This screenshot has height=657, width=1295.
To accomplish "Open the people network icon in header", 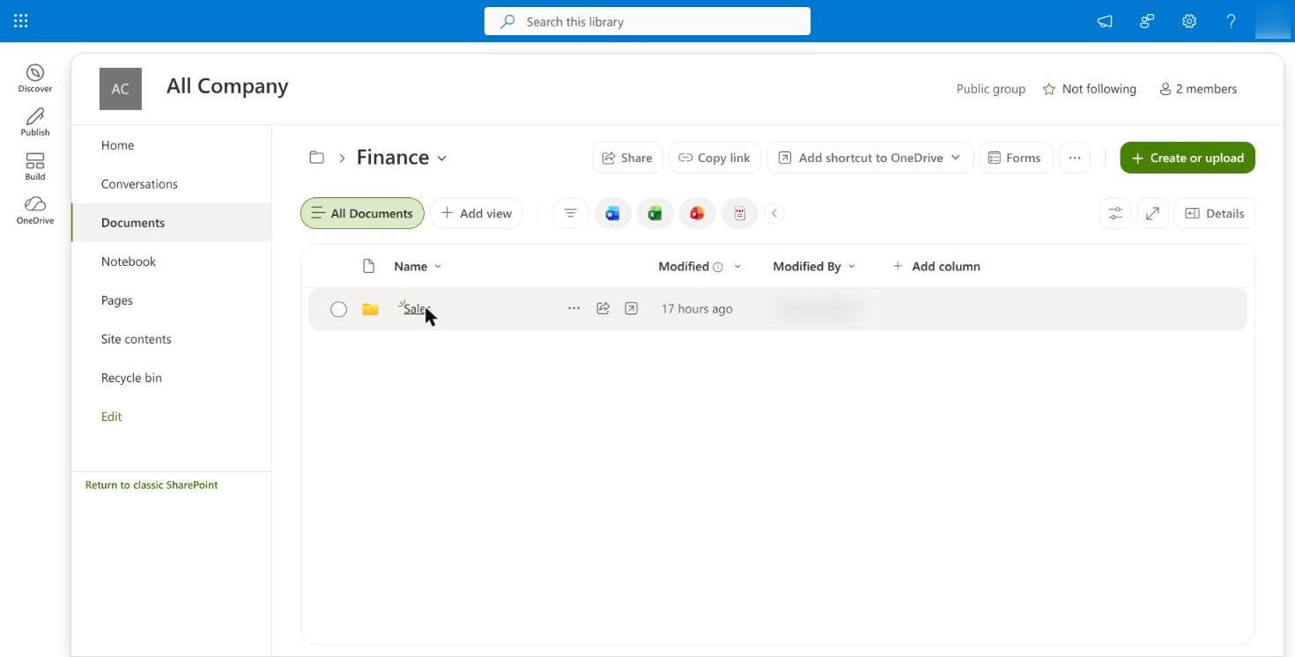I will point(1147,21).
